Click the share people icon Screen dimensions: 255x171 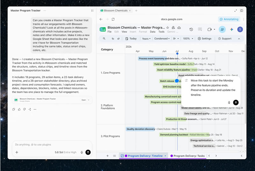coord(222,29)
